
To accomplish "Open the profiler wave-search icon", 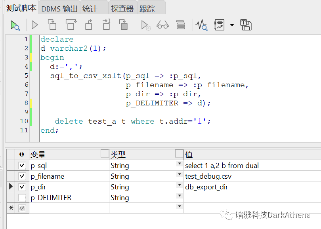I will (x=201, y=25).
